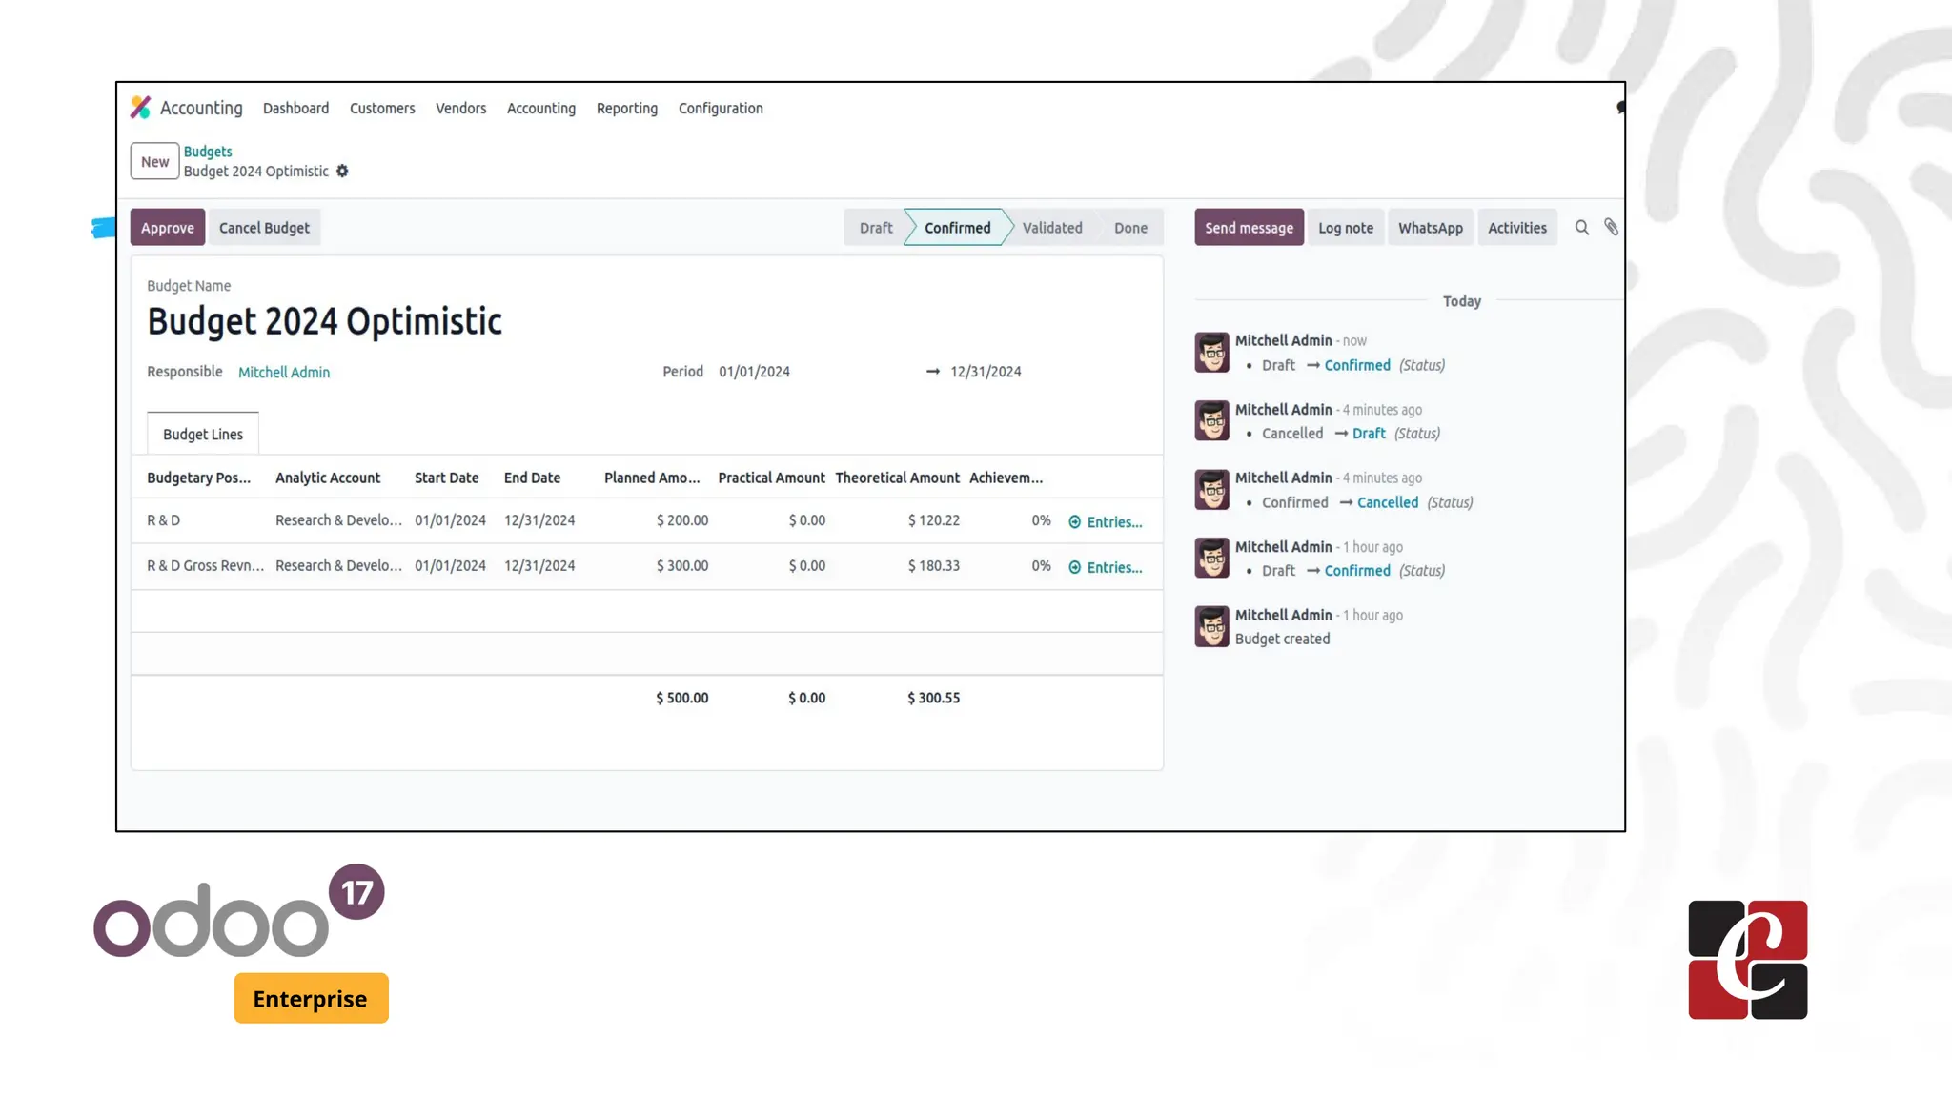Viewport: 1952px width, 1098px height.
Task: Open the gear actions menu beside budget title
Action: coord(342,172)
